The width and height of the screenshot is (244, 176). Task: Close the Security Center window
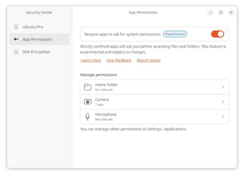(231, 13)
